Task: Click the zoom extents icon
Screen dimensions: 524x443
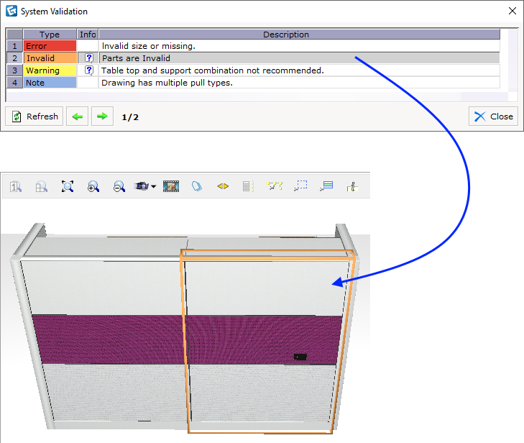Action: pos(68,186)
